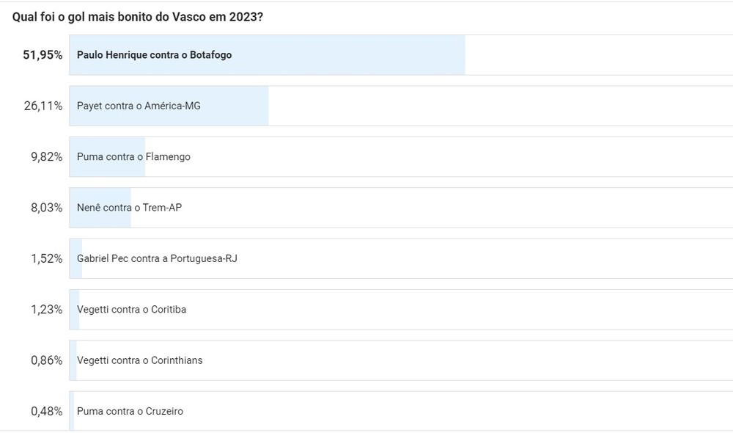Click the 0,86% vote percentage

tap(46, 360)
